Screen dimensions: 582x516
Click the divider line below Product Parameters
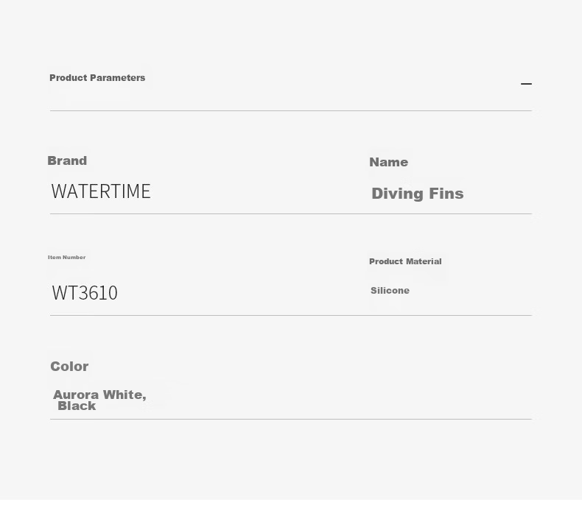click(x=291, y=110)
